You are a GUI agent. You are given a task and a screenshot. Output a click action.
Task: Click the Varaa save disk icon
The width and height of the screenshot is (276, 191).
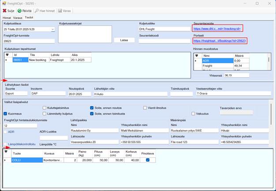[x=59, y=11]
